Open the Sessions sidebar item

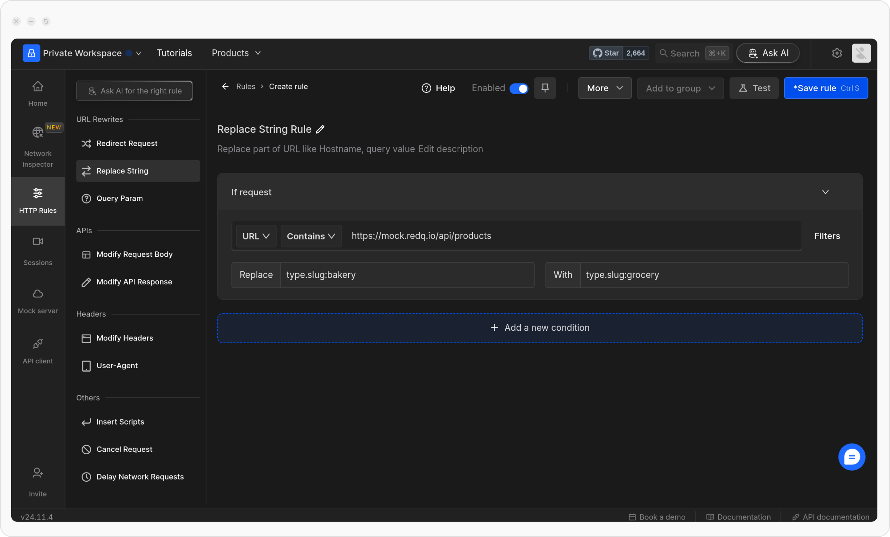pos(38,251)
